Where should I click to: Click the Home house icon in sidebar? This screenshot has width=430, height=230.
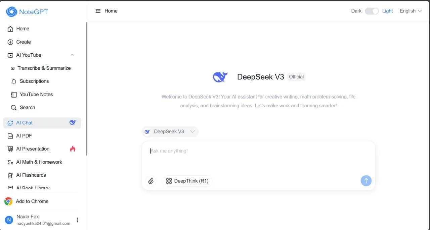(x=10, y=29)
